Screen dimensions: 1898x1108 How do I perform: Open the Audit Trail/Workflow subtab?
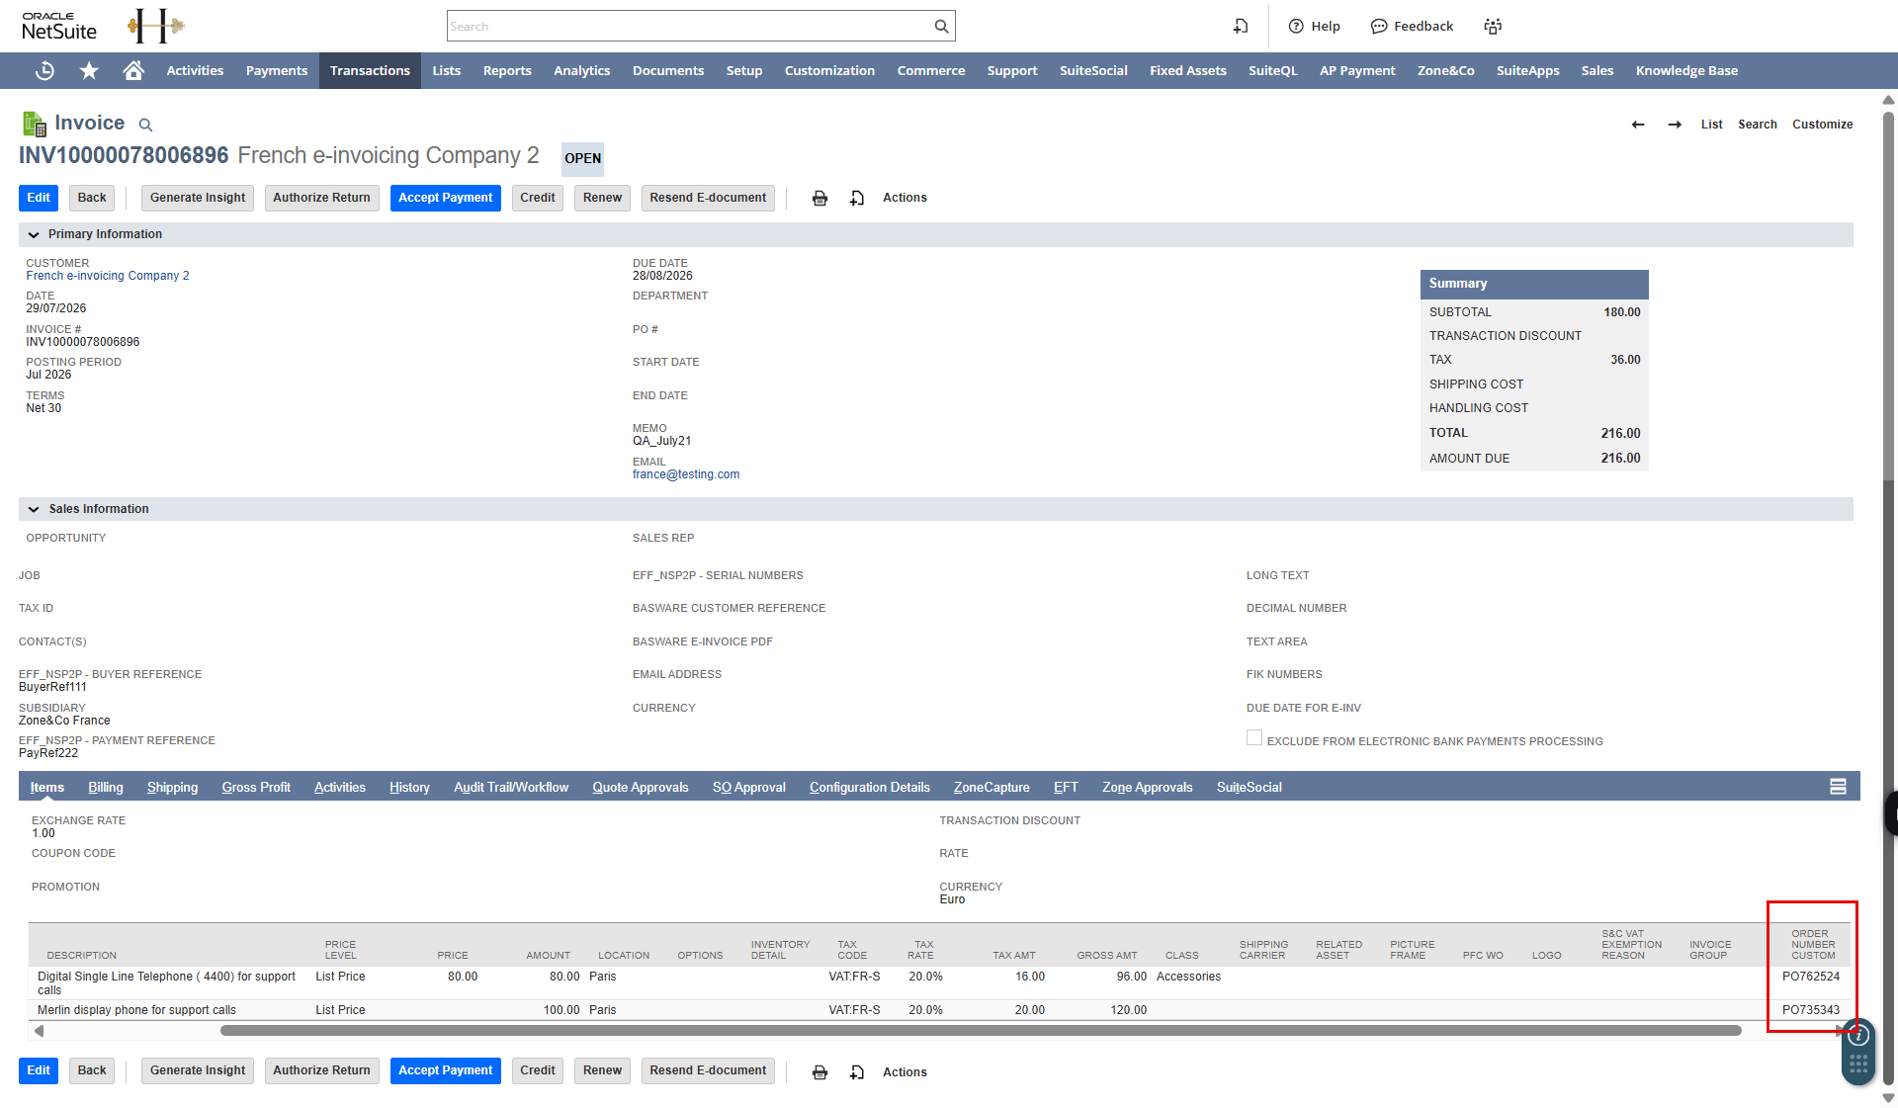pyautogui.click(x=511, y=787)
